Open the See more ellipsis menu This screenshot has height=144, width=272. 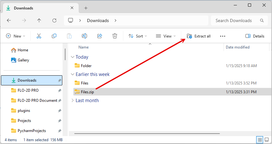[223, 36]
